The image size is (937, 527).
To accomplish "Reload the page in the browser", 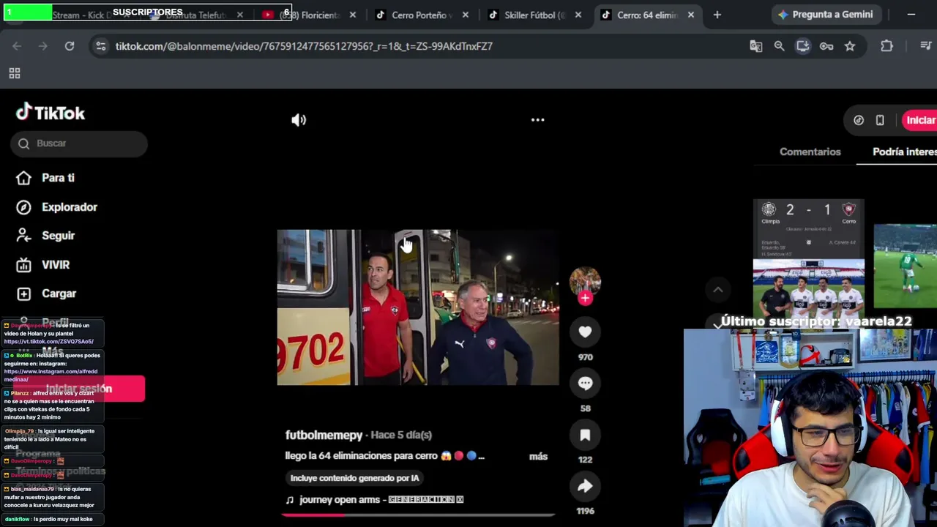I will (70, 46).
